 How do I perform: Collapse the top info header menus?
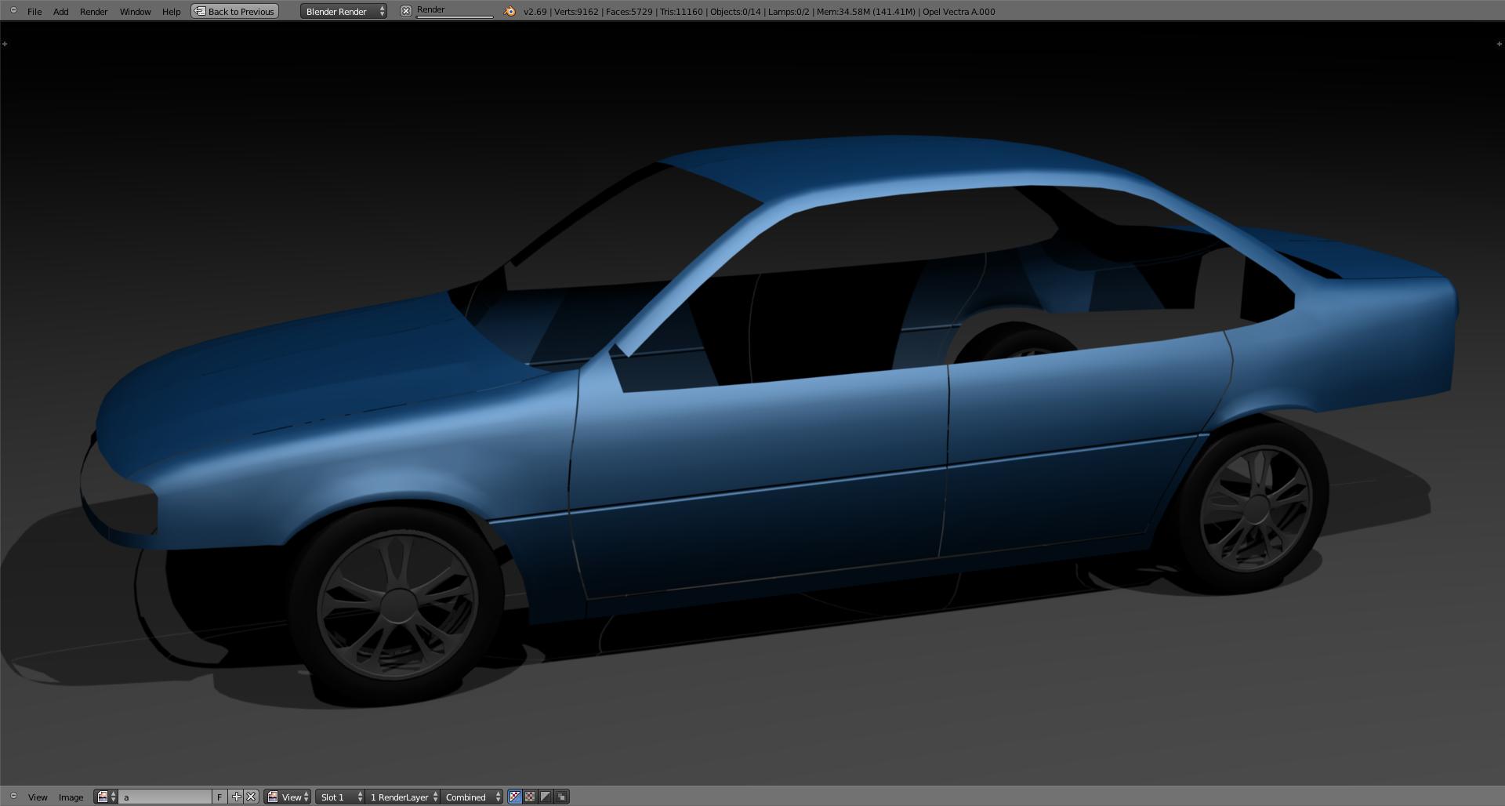pos(13,11)
